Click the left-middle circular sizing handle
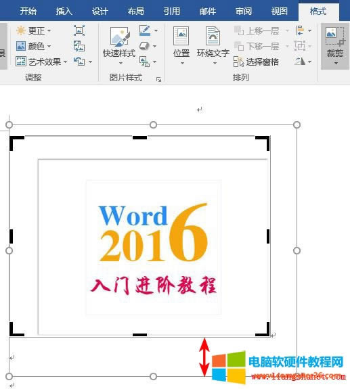The height and width of the screenshot is (389, 350). tap(9, 250)
